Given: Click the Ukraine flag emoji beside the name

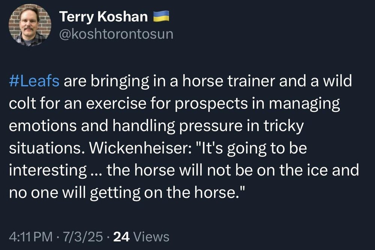Looking at the screenshot, I should coord(162,16).
